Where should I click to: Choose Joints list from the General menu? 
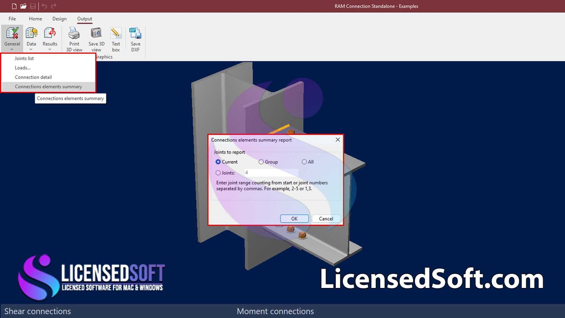(48, 58)
